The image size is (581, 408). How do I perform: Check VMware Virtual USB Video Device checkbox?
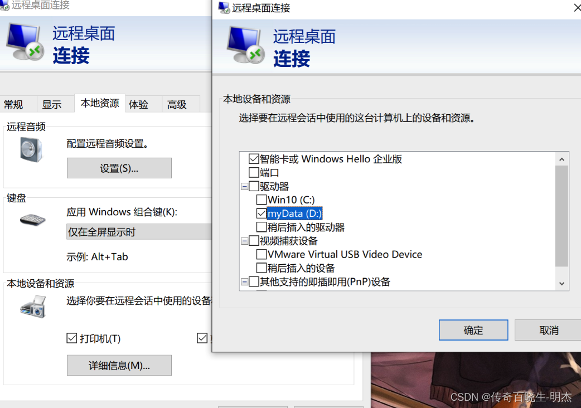262,254
